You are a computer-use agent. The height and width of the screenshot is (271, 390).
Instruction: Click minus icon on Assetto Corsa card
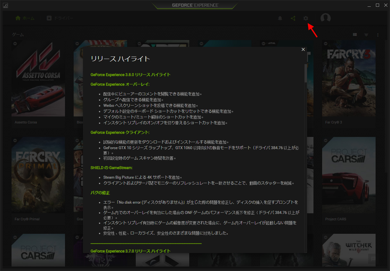(15, 43)
